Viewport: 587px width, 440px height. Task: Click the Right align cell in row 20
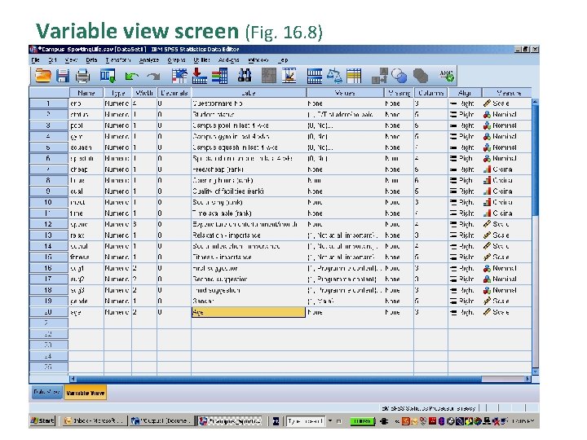click(465, 312)
